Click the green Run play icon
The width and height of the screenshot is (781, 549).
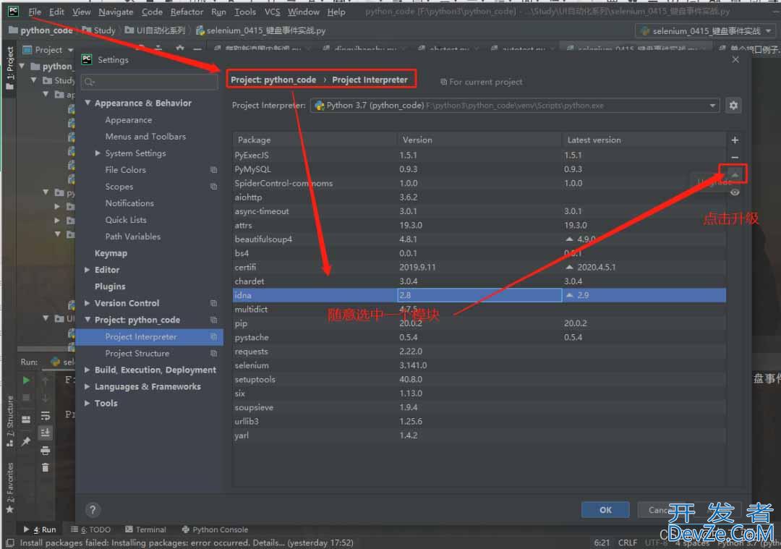(x=26, y=380)
